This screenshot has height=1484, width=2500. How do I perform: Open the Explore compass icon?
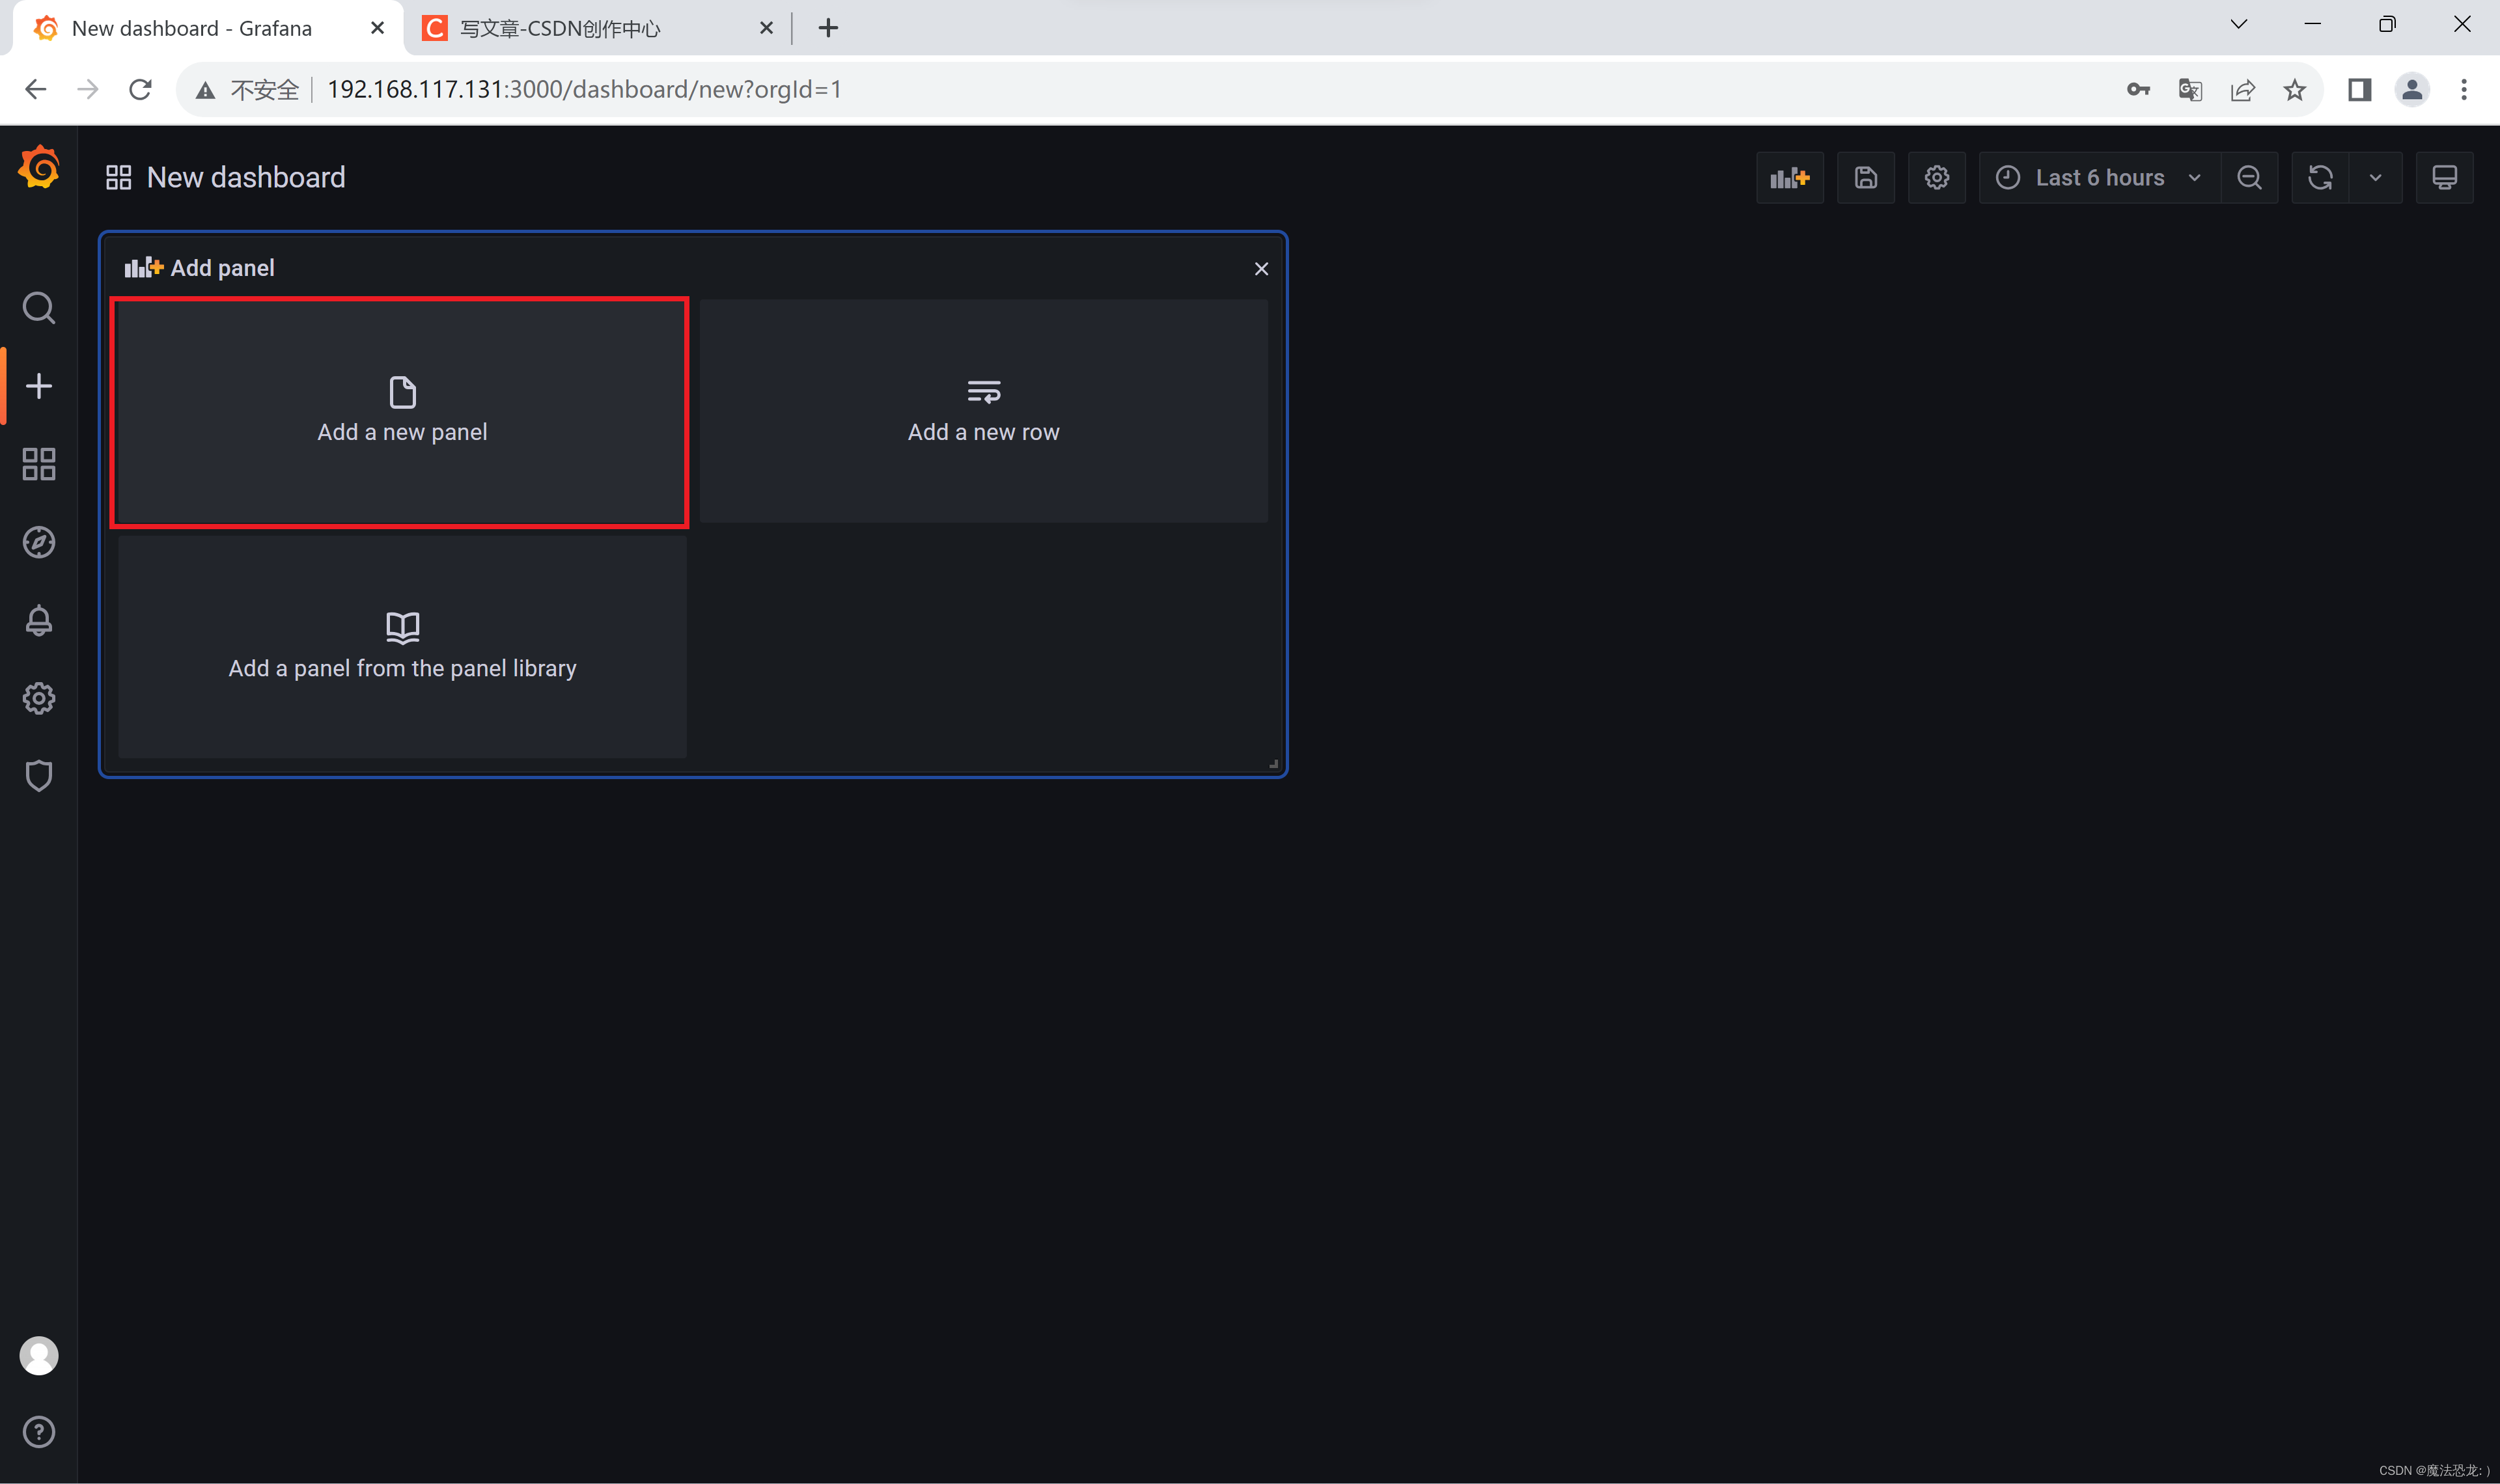[x=39, y=542]
